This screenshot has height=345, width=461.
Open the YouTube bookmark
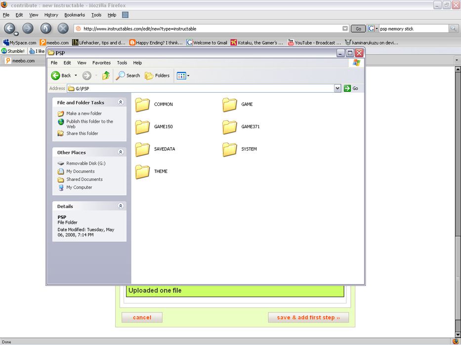coord(314,42)
